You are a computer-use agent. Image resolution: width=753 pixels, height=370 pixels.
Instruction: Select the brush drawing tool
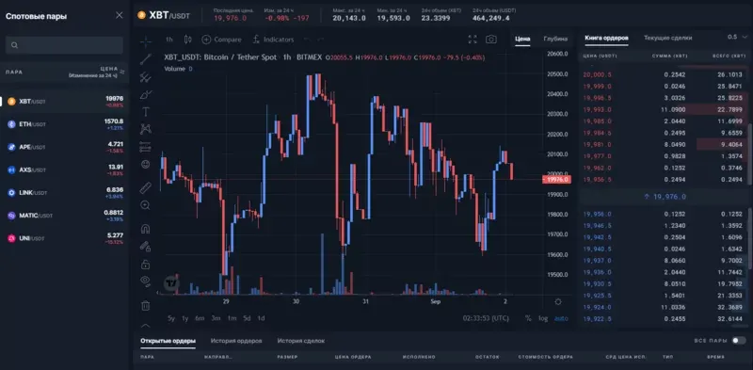[146, 94]
